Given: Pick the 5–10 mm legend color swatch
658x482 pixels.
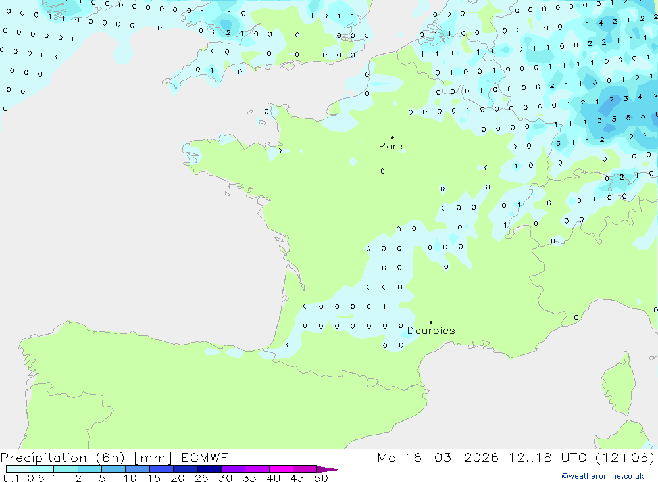Looking at the screenshot, I should [114, 469].
